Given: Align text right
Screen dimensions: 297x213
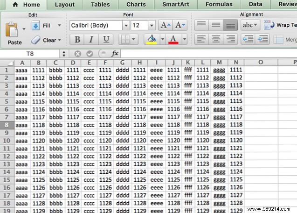Looking at the screenshot, I should point(230,39).
